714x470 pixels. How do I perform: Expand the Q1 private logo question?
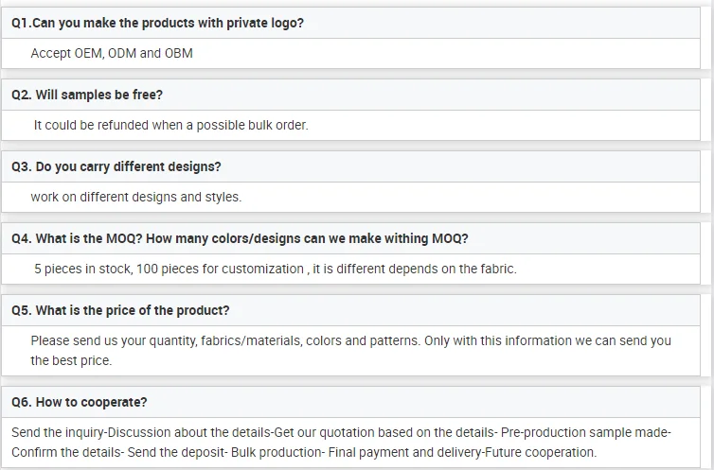click(157, 23)
